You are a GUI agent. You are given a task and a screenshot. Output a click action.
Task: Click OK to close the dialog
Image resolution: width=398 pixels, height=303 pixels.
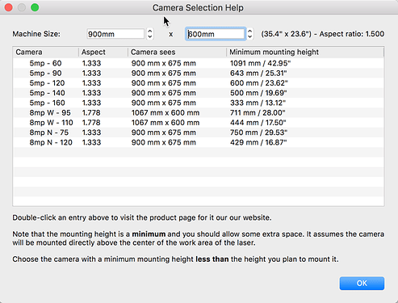[x=362, y=283]
